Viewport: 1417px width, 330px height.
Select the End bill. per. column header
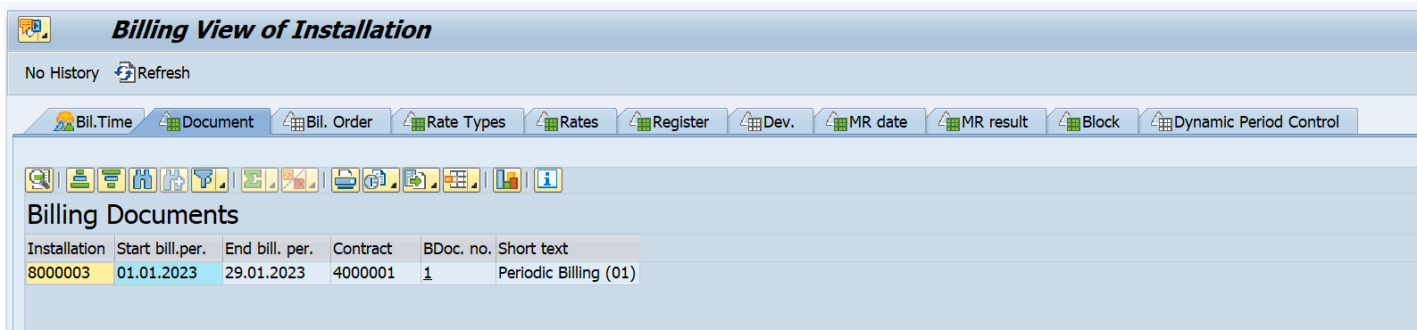click(277, 249)
